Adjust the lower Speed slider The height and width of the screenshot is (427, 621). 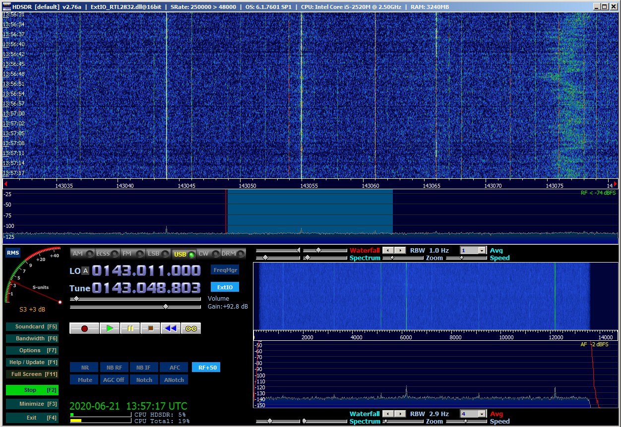(x=466, y=421)
